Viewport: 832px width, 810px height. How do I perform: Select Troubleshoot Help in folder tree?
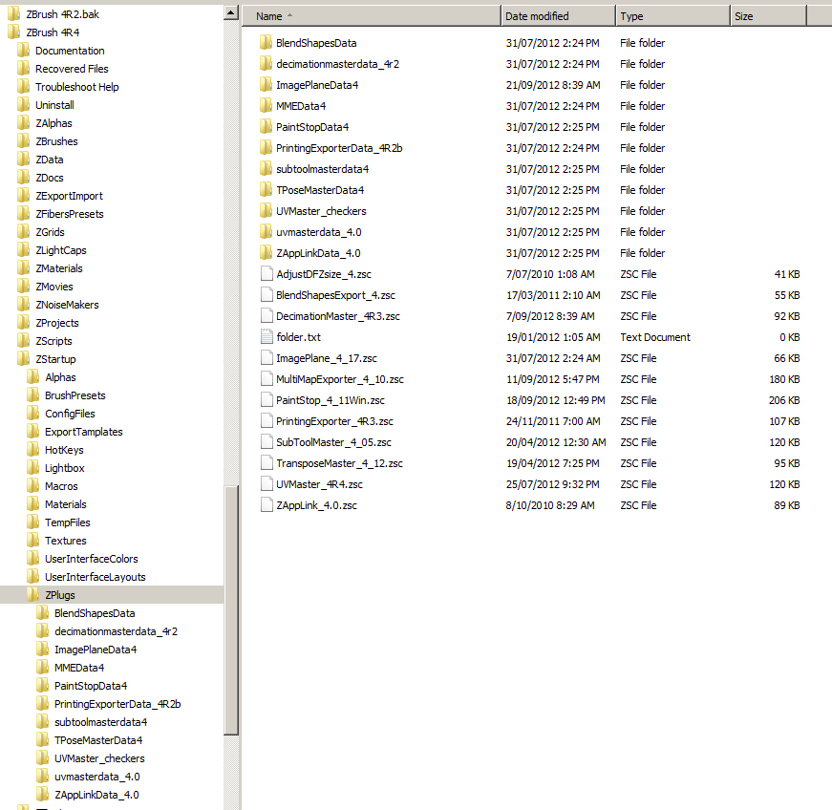tap(77, 87)
